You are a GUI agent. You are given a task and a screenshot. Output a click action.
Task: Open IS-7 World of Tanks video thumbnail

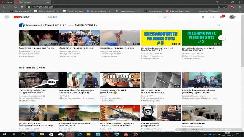tap(120, 113)
